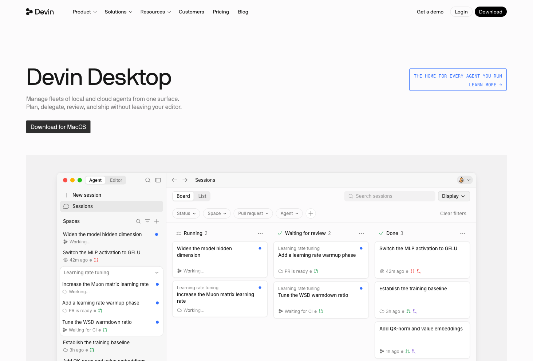
Task: Open the Waiting for review three-dot menu
Action: click(x=362, y=233)
